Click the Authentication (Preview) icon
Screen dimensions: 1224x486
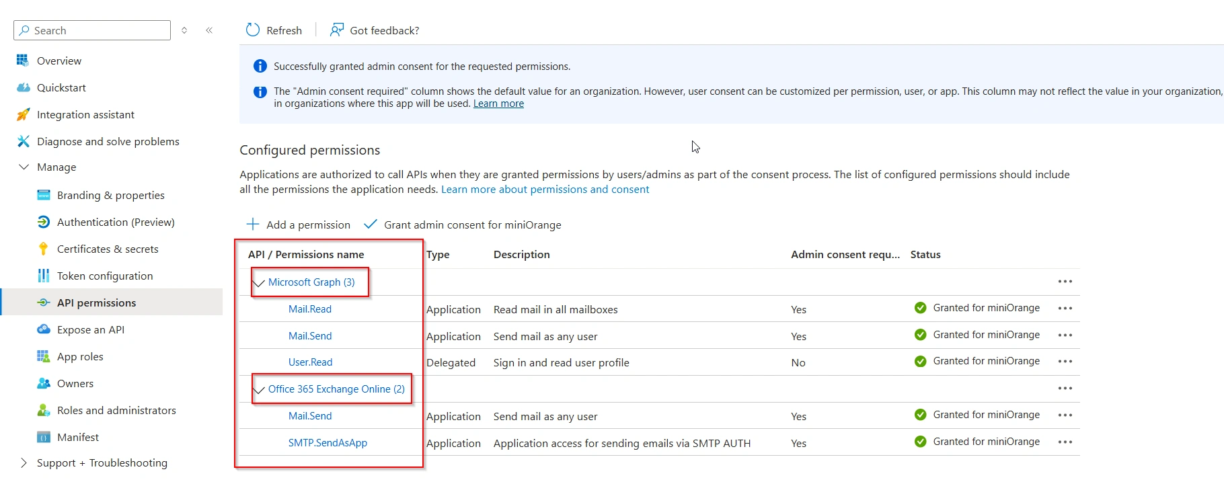[x=44, y=222]
